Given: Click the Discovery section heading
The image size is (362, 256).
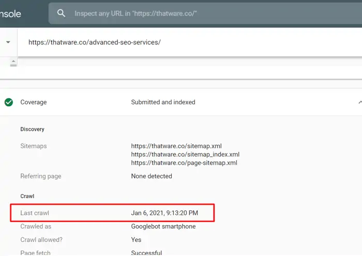Looking at the screenshot, I should (x=32, y=129).
